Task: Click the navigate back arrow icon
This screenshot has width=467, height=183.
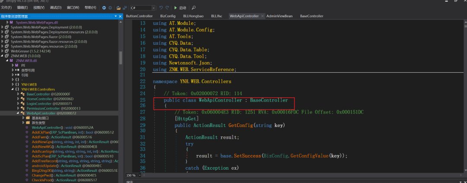Action: pos(104,8)
